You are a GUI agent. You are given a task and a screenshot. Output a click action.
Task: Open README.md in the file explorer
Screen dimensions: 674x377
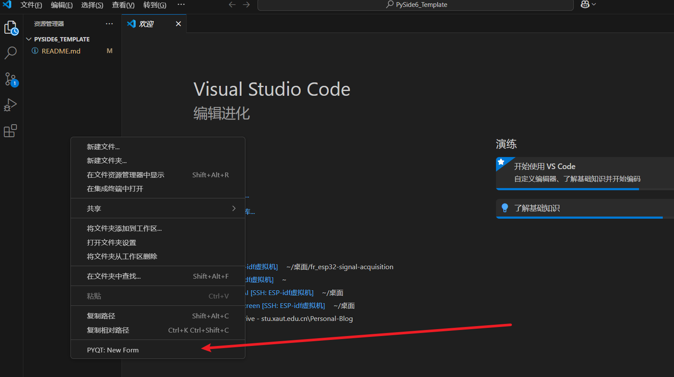click(x=61, y=51)
